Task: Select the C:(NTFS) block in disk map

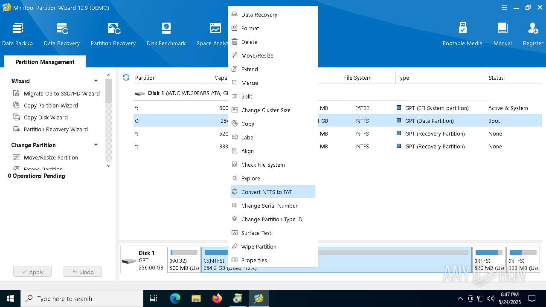Action: (337, 260)
